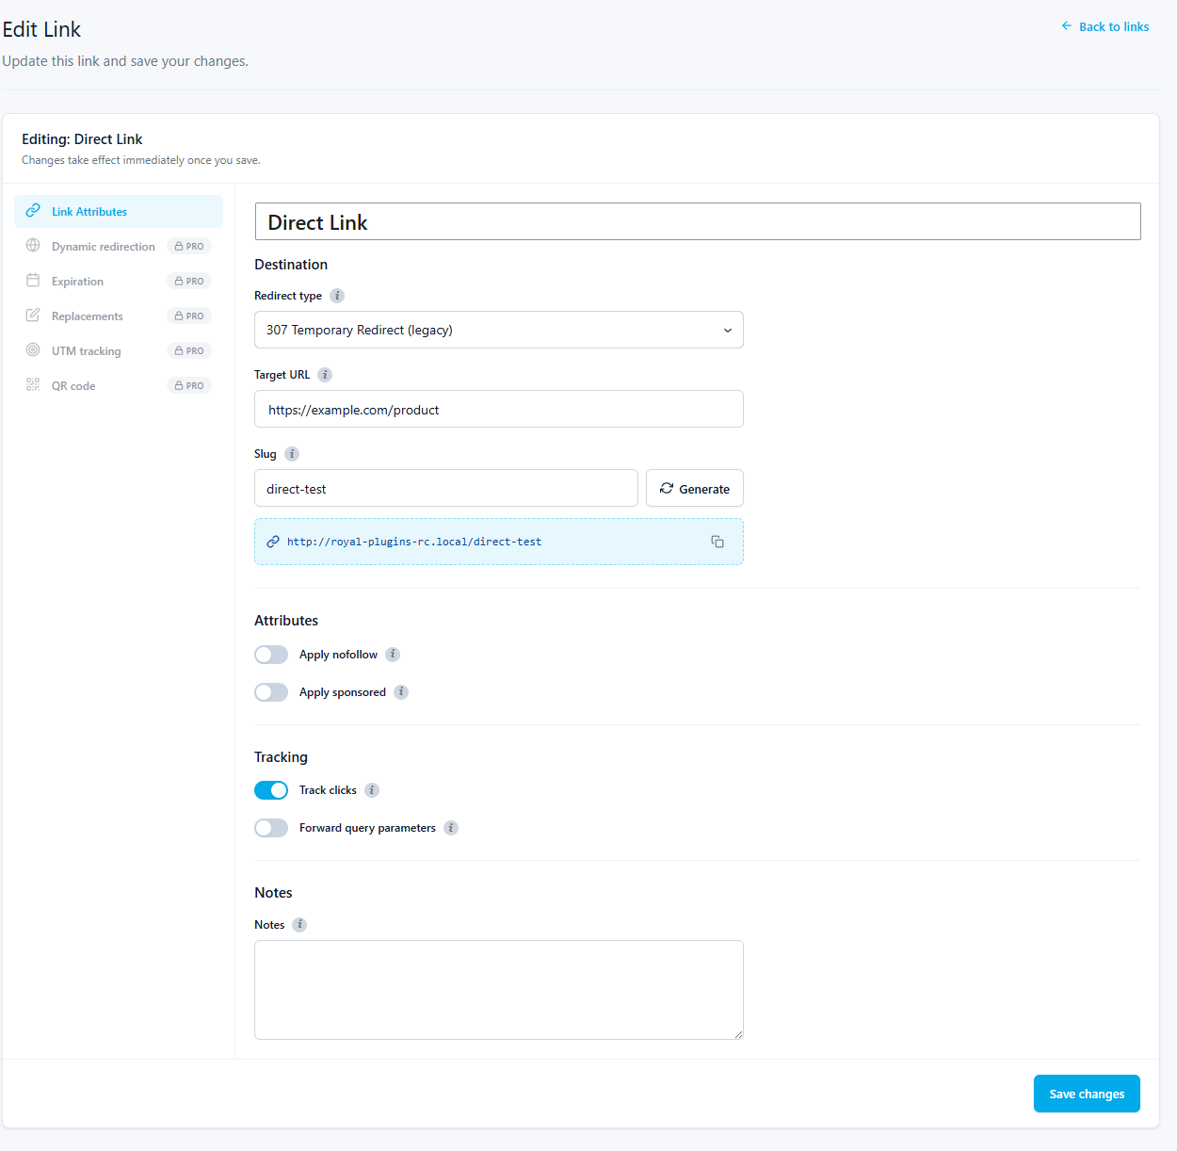Click the edit icon for Replacements
Image resolution: width=1177 pixels, height=1151 pixels.
click(x=33, y=316)
